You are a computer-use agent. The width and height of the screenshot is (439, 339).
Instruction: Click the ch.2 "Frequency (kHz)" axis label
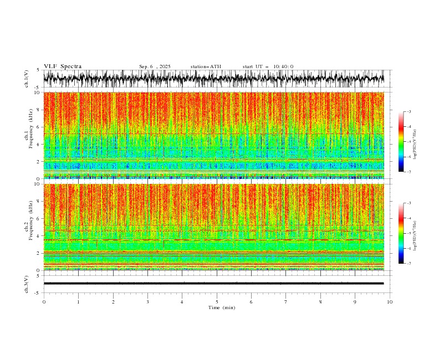tap(31, 220)
